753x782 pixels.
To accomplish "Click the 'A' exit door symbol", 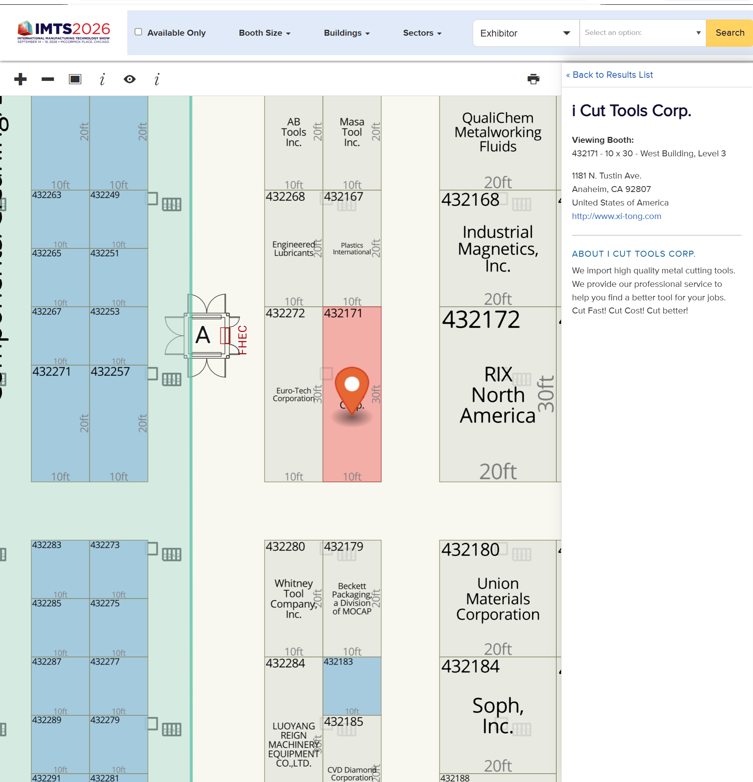I will coord(203,335).
